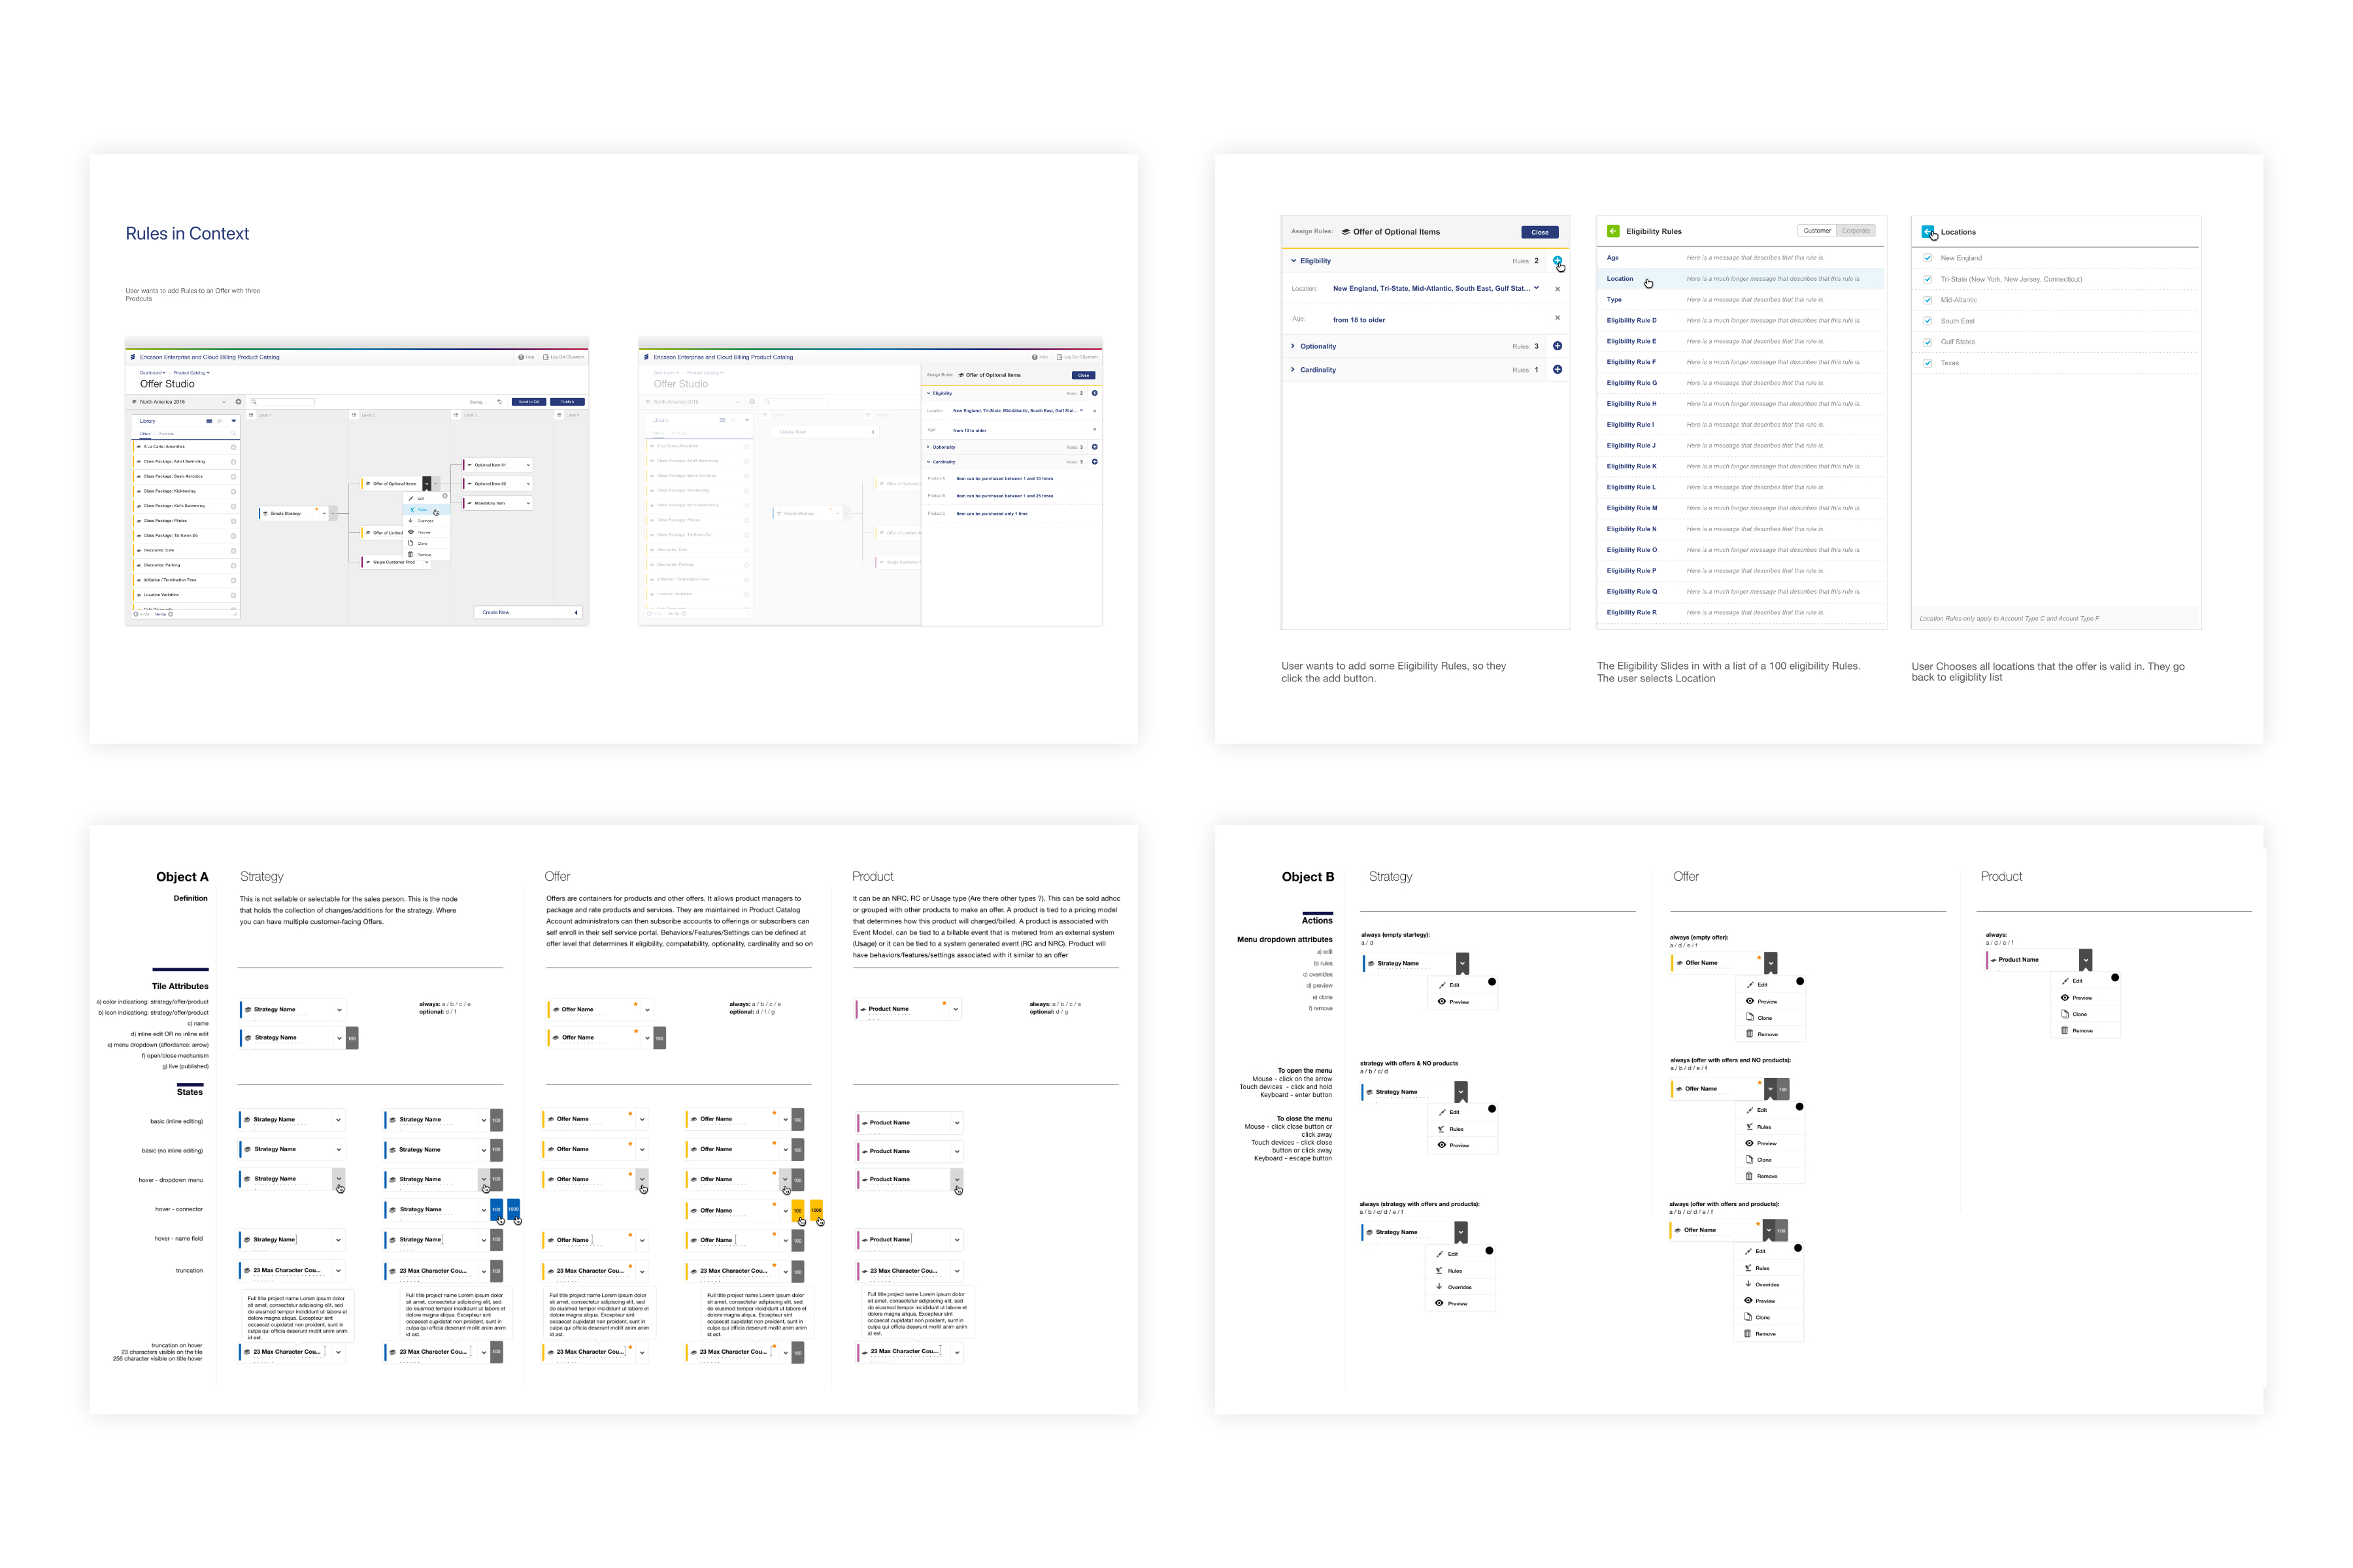This screenshot has height=1568, width=2353.
Task: Click the plus icon on Cardinality row
Action: tap(1557, 370)
